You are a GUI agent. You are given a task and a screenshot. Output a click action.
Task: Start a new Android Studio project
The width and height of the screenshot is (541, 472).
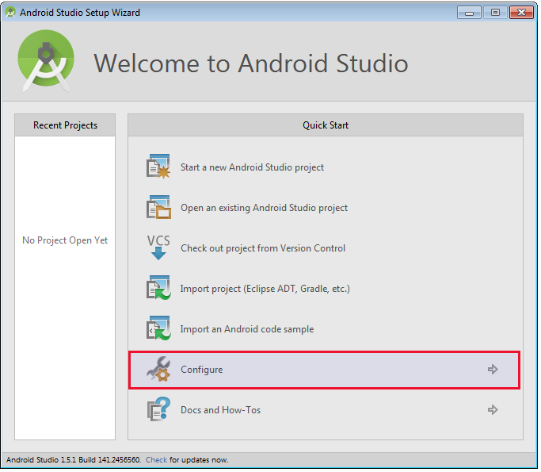252,167
